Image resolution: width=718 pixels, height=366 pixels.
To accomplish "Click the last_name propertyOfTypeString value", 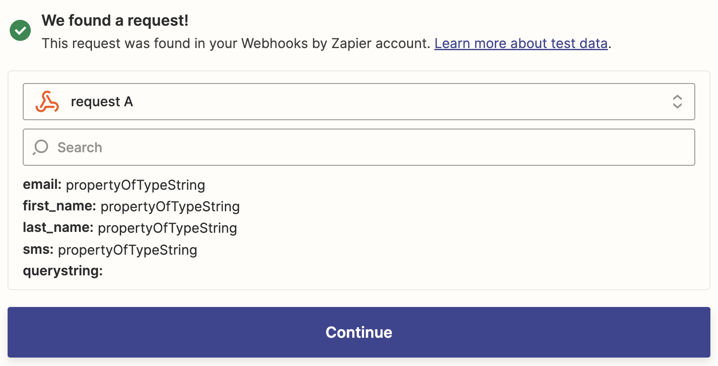I will tap(167, 228).
